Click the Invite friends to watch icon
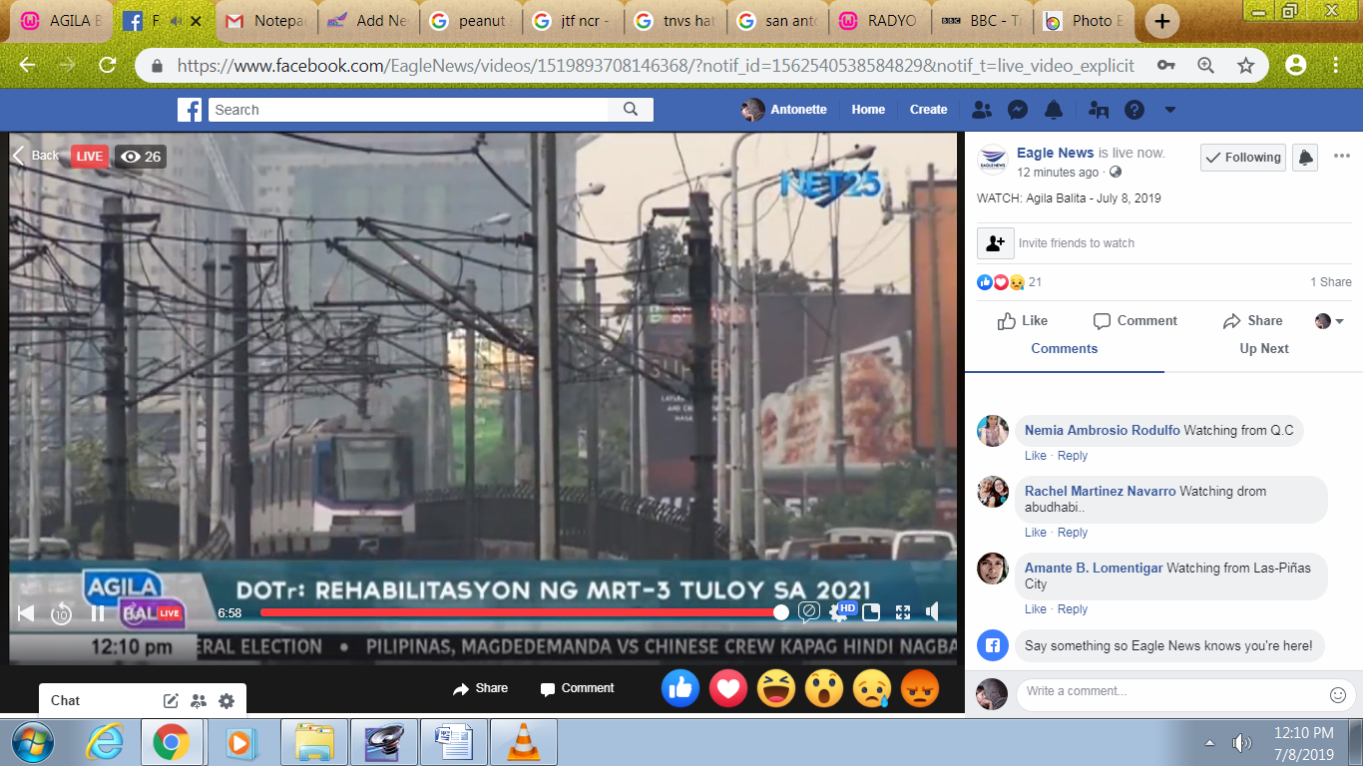Viewport: 1363px width, 766px height. coord(995,243)
